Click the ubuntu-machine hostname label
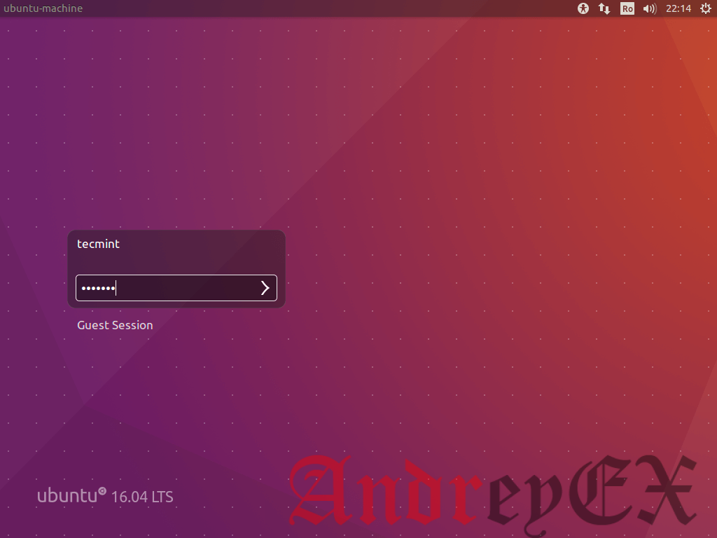 pyautogui.click(x=43, y=8)
